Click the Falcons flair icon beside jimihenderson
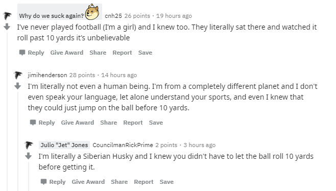The image size is (336, 191). click(x=18, y=75)
